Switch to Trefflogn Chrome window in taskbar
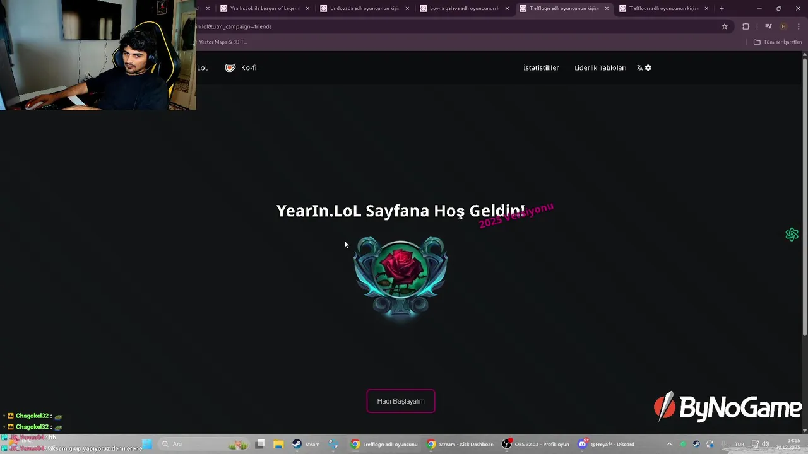This screenshot has height=454, width=808. point(384,444)
